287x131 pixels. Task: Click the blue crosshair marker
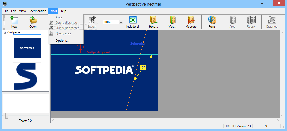click(x=124, y=38)
